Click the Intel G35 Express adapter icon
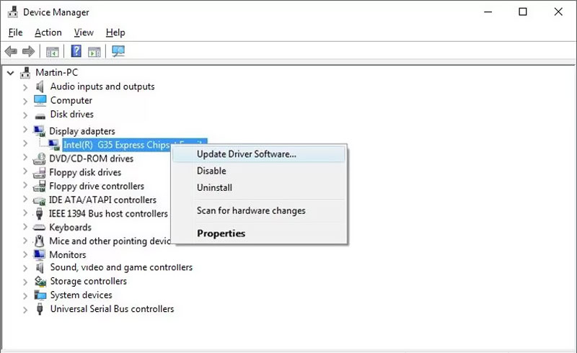Screen dimensions: 577x353 coord(53,145)
